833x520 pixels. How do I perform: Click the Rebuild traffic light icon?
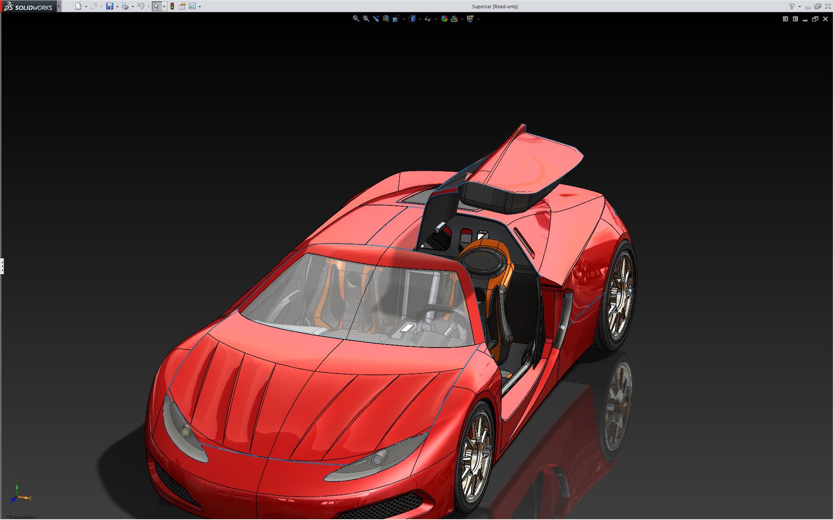172,6
